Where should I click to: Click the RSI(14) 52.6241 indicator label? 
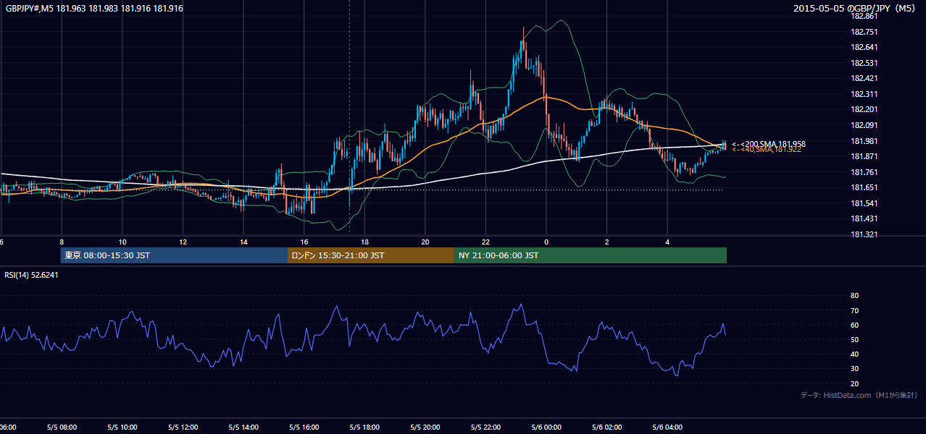[x=31, y=275]
